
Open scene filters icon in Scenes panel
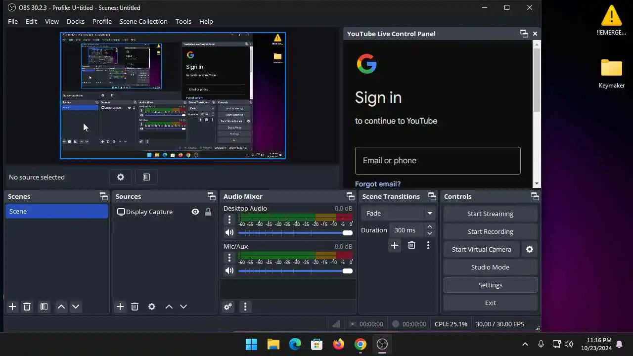44,307
